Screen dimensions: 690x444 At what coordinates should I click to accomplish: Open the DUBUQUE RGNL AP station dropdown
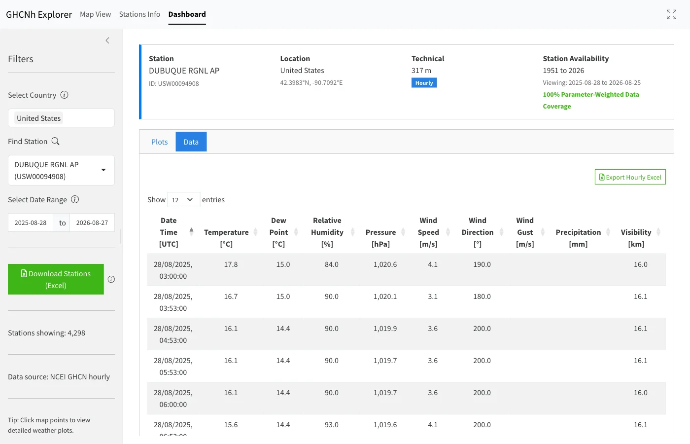click(x=61, y=170)
